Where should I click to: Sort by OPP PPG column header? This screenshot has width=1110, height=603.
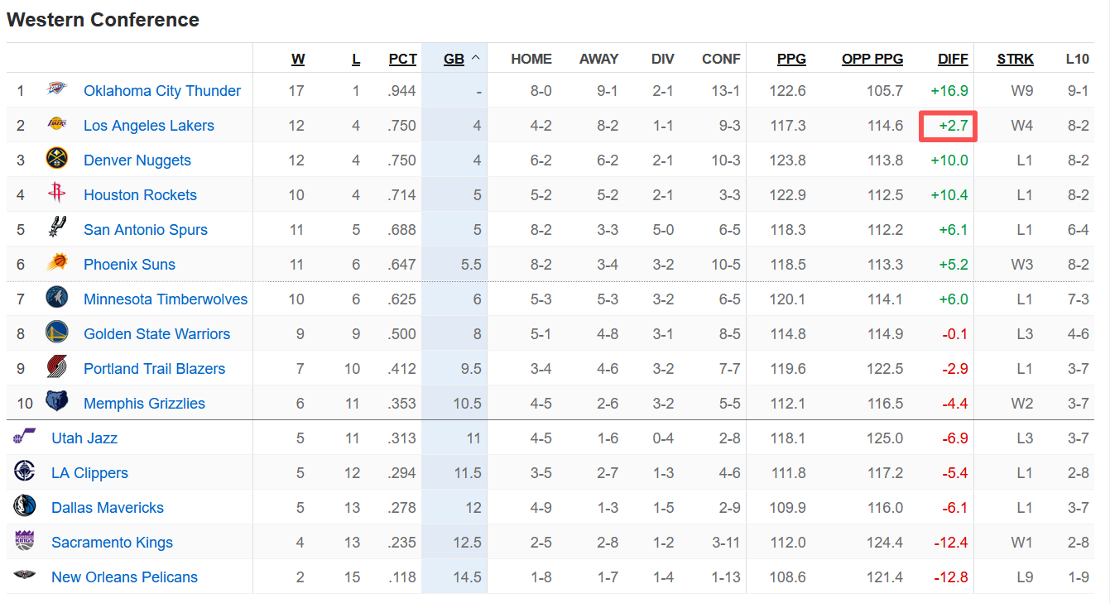click(872, 59)
